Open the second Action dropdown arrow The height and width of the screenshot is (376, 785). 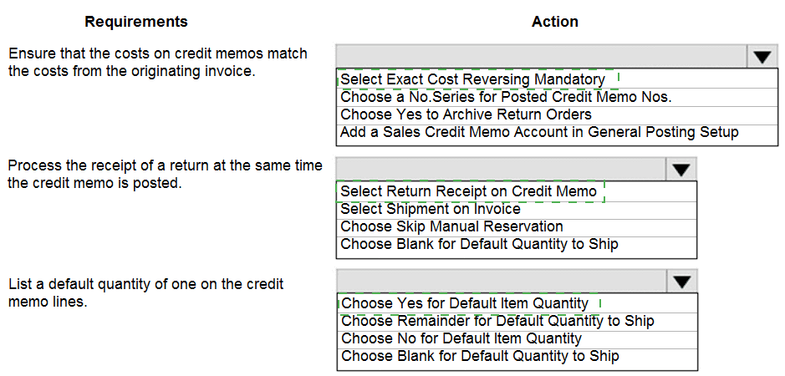[x=681, y=170]
